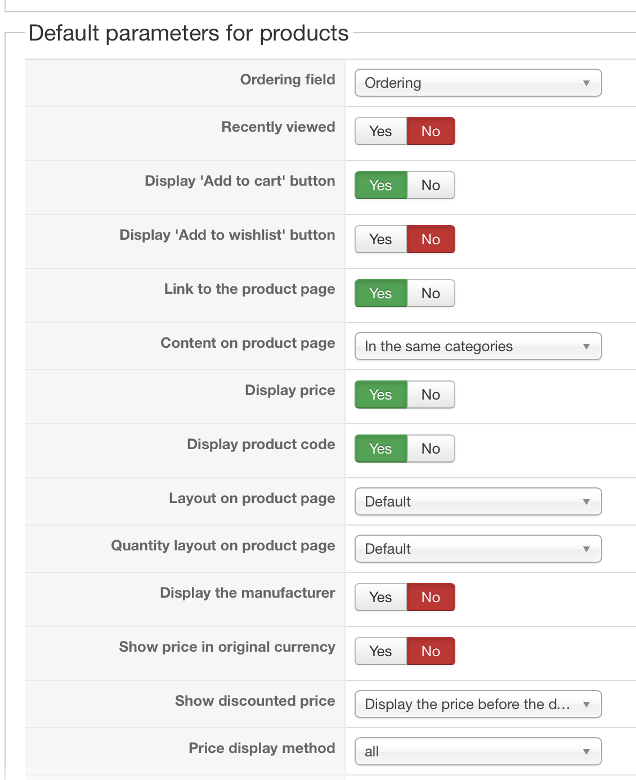Enable Show price in original currency
Viewport: 636px width, 780px height.
[380, 651]
